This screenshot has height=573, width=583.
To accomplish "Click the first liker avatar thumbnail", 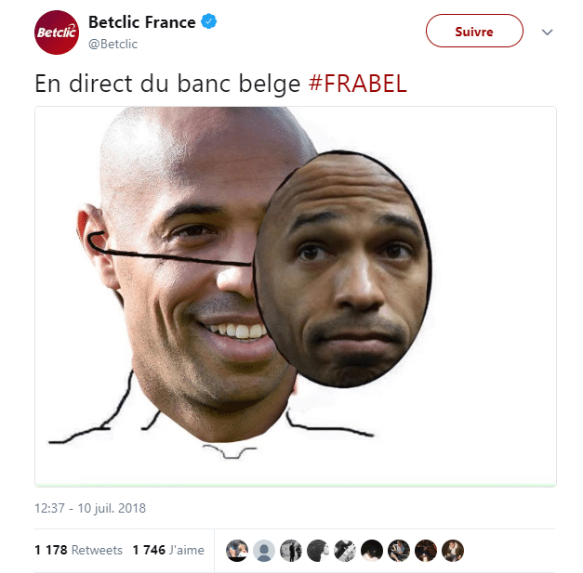I will point(237,551).
